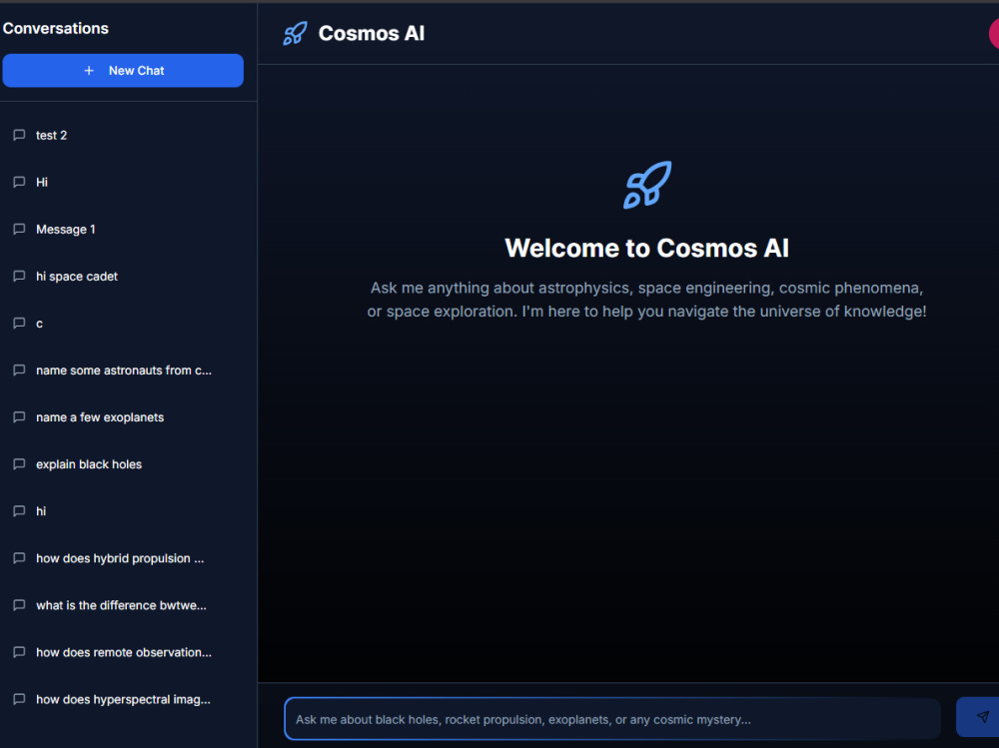Screen dimensions: 999x748
Task: Open the 'explain black holes' conversation
Action: 123,464
